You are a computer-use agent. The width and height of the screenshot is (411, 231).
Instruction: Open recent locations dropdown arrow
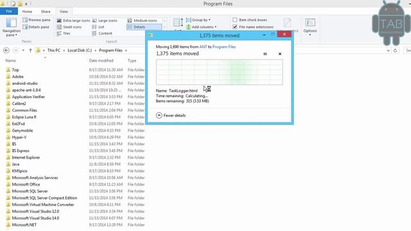[23, 50]
